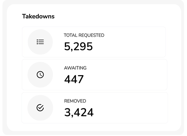Select the Takedowns heading

pyautogui.click(x=38, y=16)
